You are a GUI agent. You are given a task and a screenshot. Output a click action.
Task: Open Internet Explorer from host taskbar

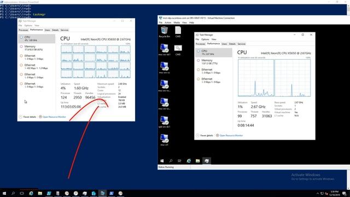coord(31,193)
